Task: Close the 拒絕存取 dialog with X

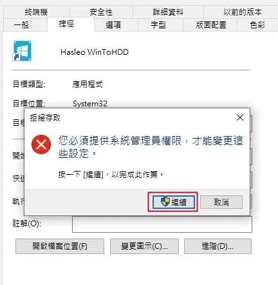Action: tap(240, 117)
